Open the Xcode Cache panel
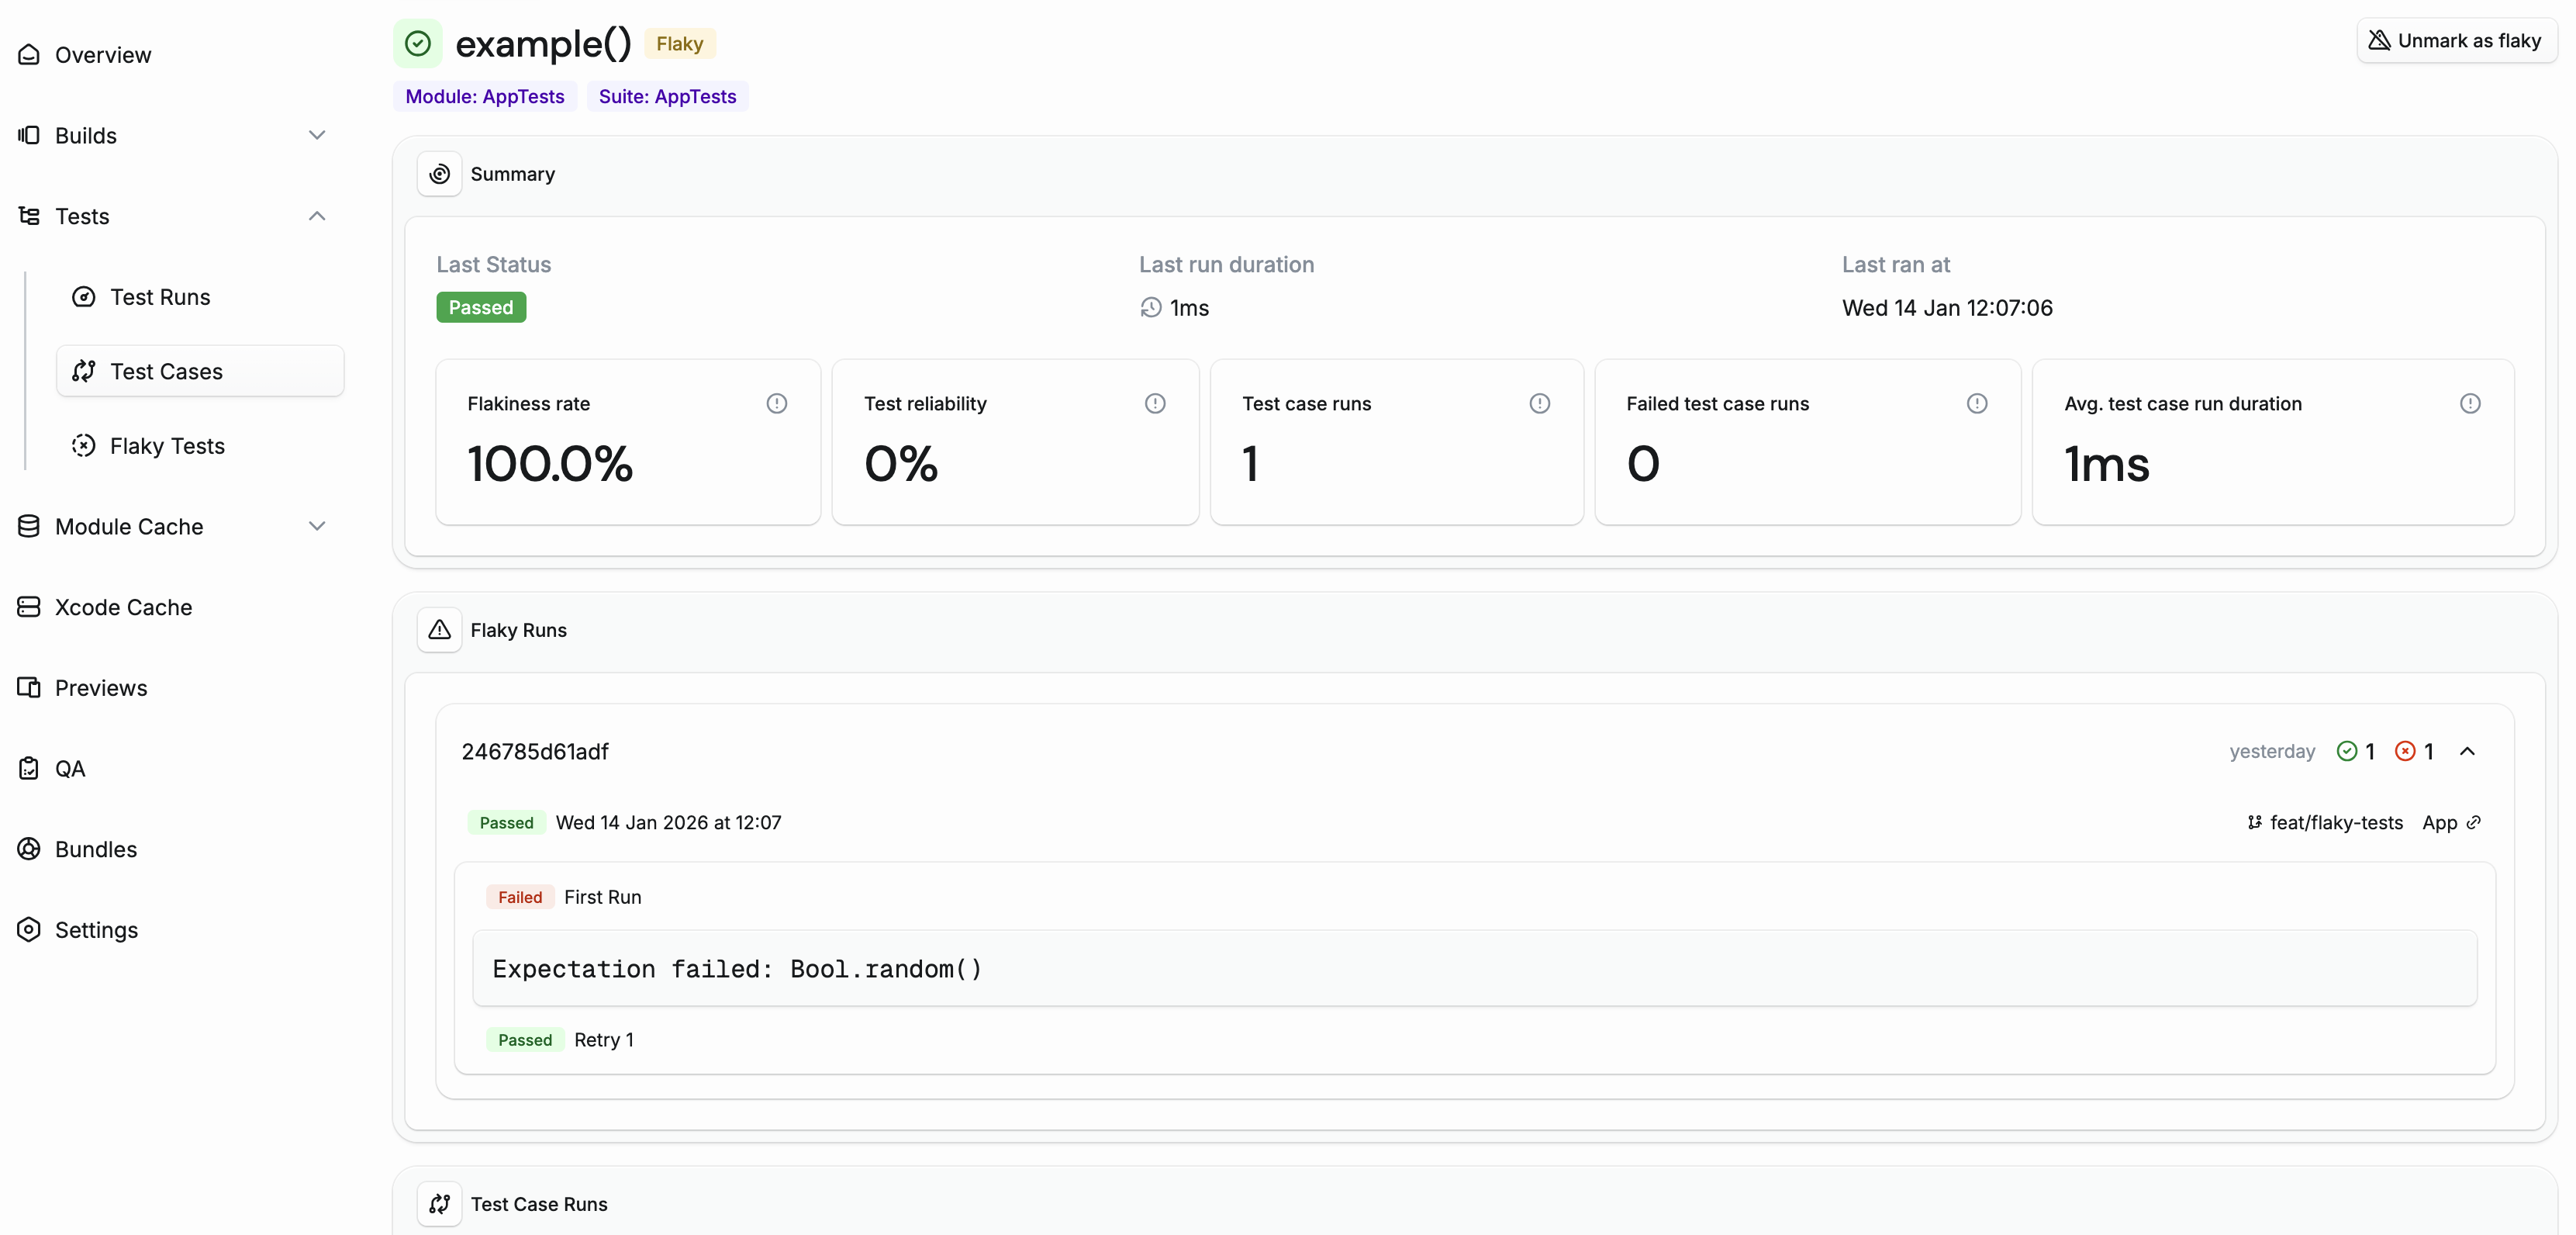Screen dimensions: 2576x1235 (124, 607)
